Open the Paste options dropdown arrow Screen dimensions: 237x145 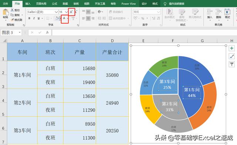6,20
